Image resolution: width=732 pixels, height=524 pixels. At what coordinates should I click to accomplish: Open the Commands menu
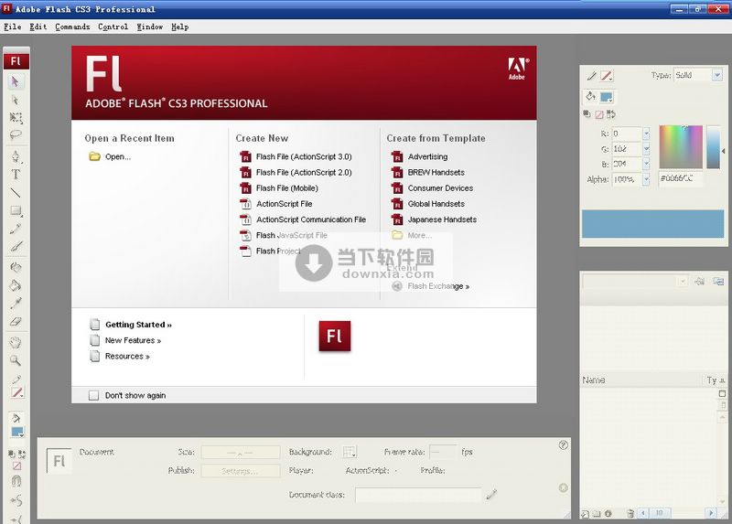(72, 27)
